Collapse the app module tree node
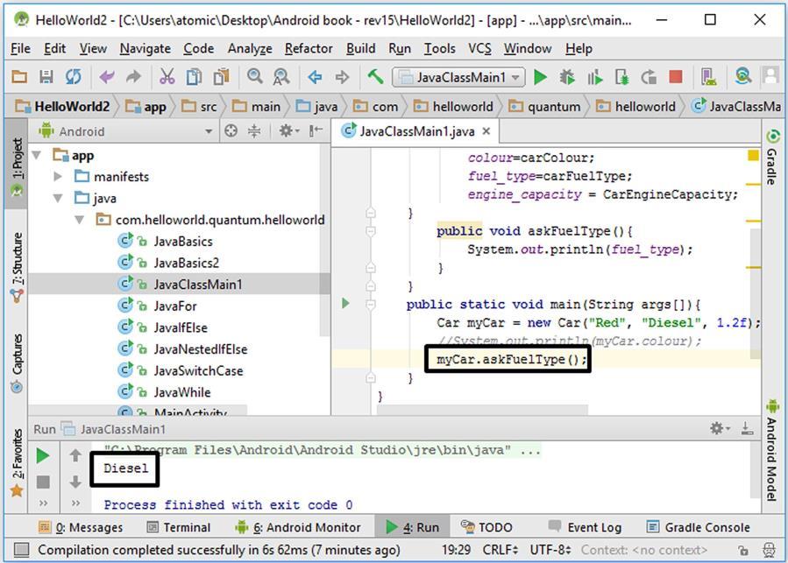The image size is (788, 563). coord(37,155)
